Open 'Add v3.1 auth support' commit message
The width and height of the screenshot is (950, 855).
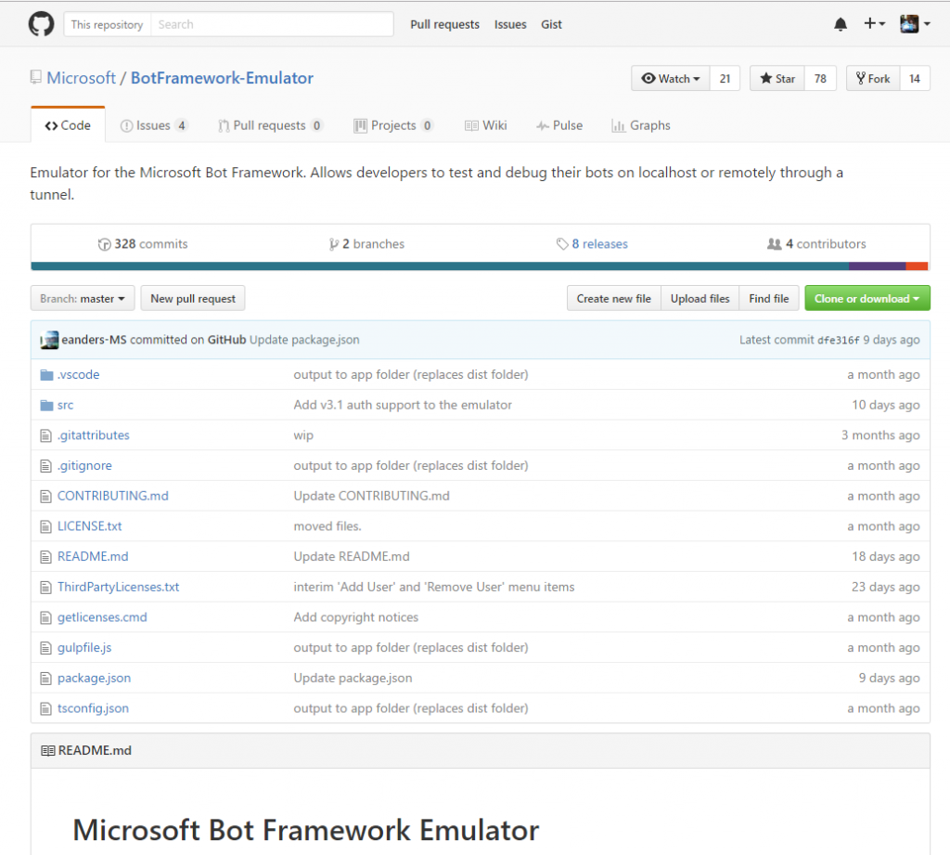pyautogui.click(x=403, y=405)
